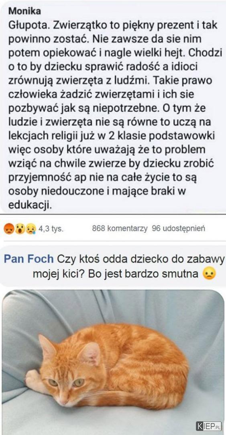Click the angry reaction emoji
226x435 pixels.
[x=9, y=229]
